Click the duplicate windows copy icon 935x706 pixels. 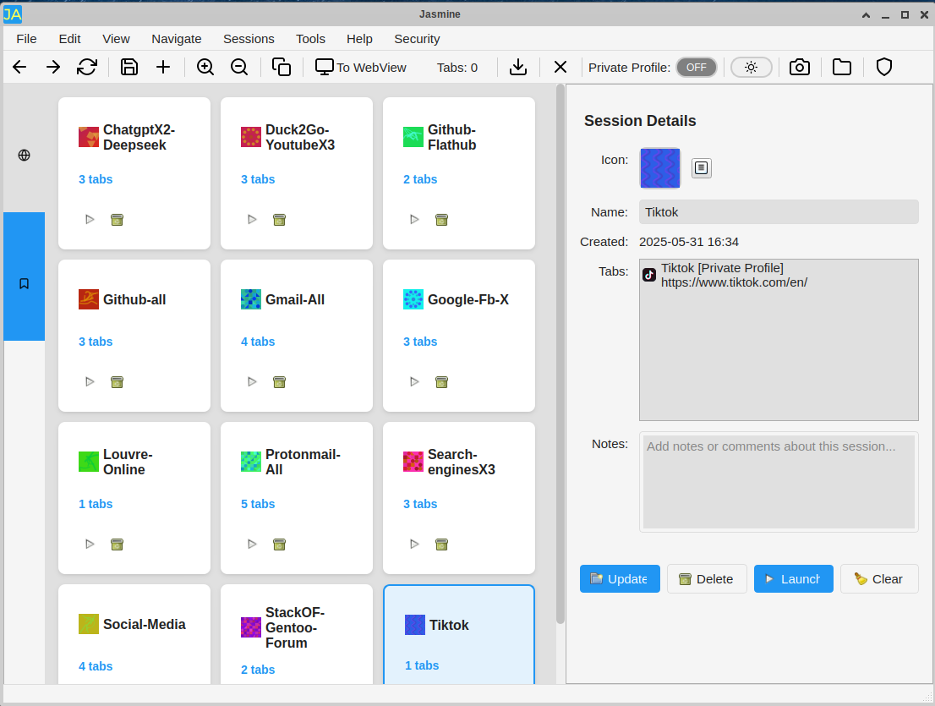(282, 68)
